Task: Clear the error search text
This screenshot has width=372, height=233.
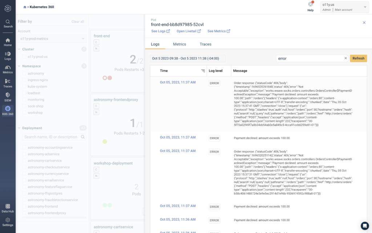Action: tap(345, 58)
